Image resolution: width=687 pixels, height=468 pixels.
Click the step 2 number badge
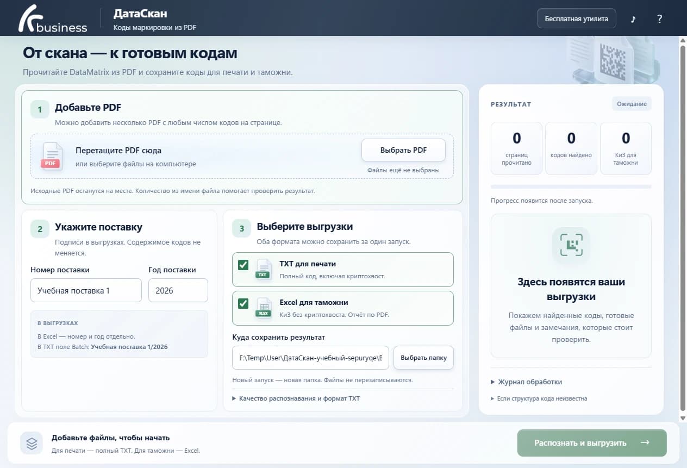40,229
